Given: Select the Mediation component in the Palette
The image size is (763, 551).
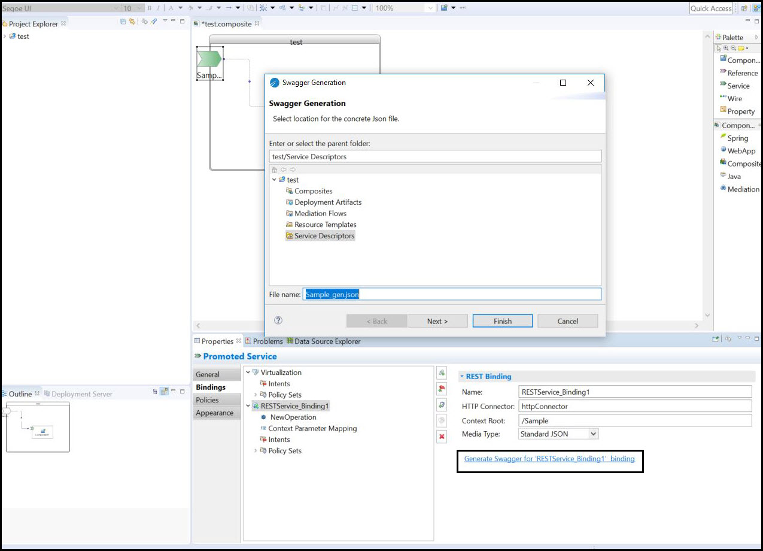Looking at the screenshot, I should click(x=743, y=189).
